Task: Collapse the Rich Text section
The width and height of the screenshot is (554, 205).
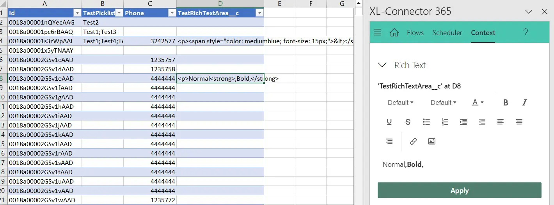Action: pos(382,65)
